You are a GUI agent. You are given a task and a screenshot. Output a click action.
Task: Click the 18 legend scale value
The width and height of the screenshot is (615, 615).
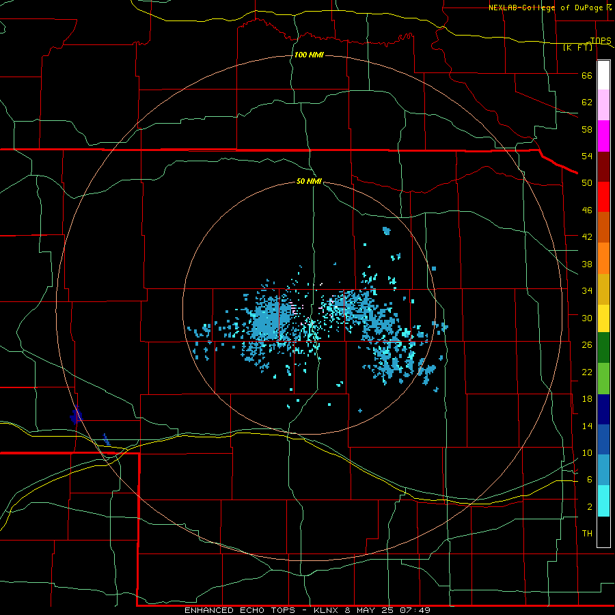(x=587, y=399)
